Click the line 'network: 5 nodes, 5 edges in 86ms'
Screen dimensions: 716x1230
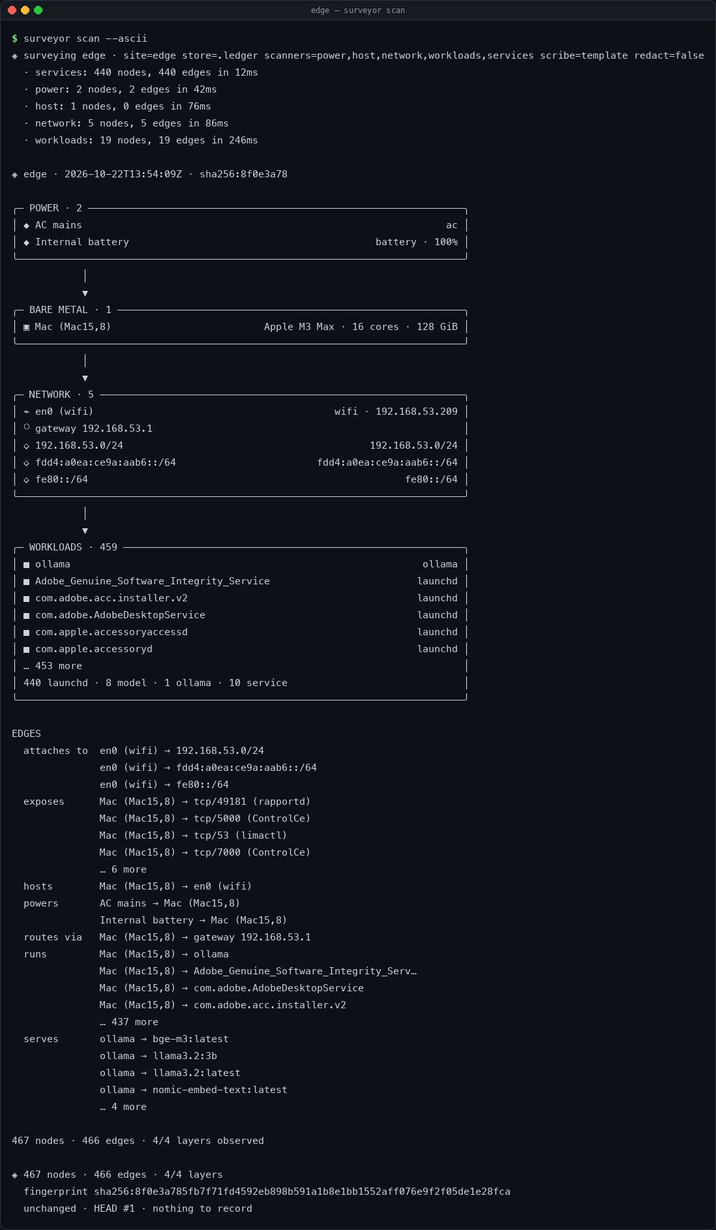click(x=132, y=123)
